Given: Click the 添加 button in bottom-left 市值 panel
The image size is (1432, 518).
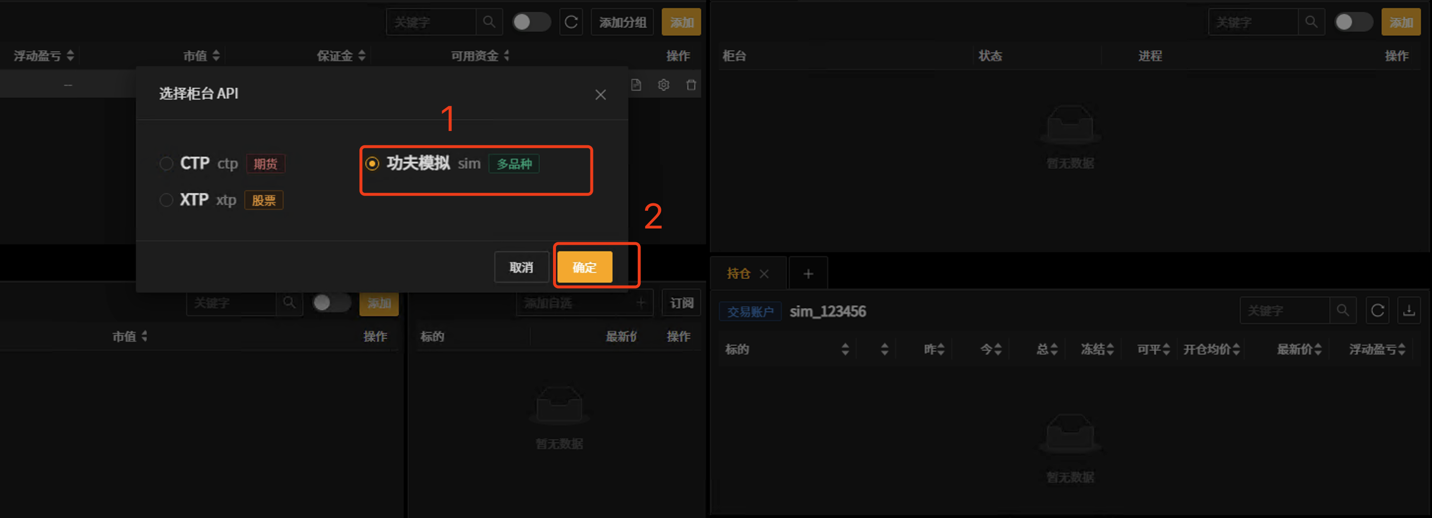Looking at the screenshot, I should click(379, 303).
